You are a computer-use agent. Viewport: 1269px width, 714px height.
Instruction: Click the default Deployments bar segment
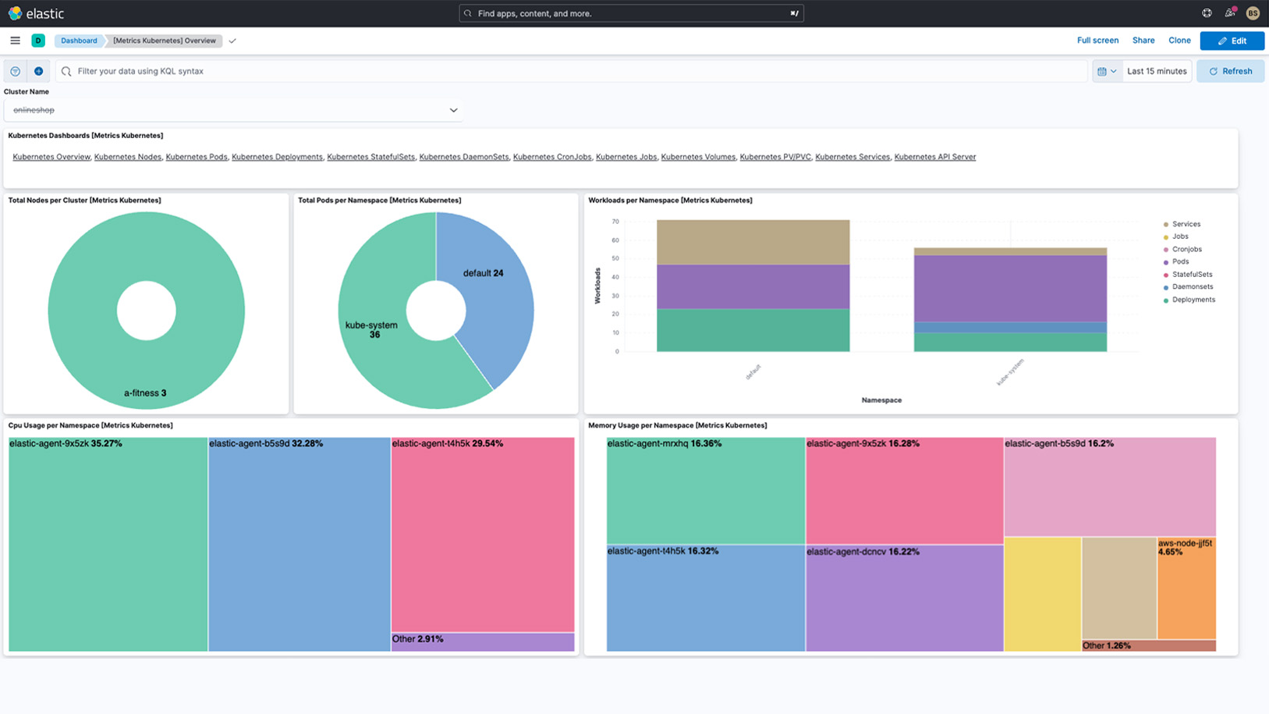(753, 330)
